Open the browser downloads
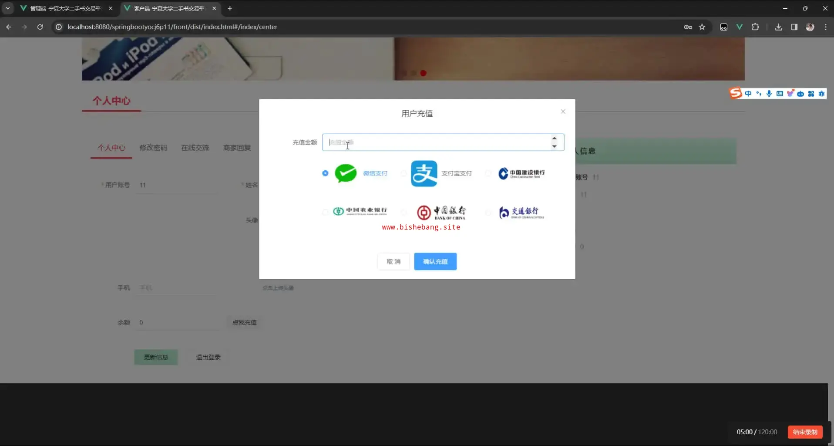834x446 pixels. pyautogui.click(x=779, y=27)
